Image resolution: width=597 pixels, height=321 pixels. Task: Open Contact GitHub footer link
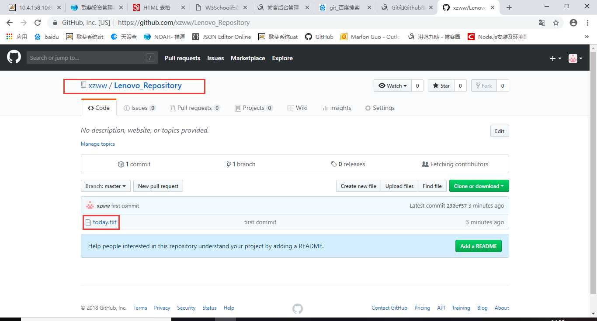click(x=389, y=308)
